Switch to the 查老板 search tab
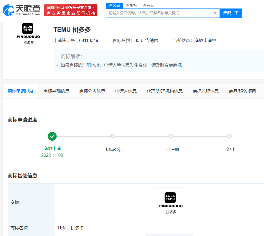Image resolution: width=264 pixels, height=236 pixels. pos(131,5)
